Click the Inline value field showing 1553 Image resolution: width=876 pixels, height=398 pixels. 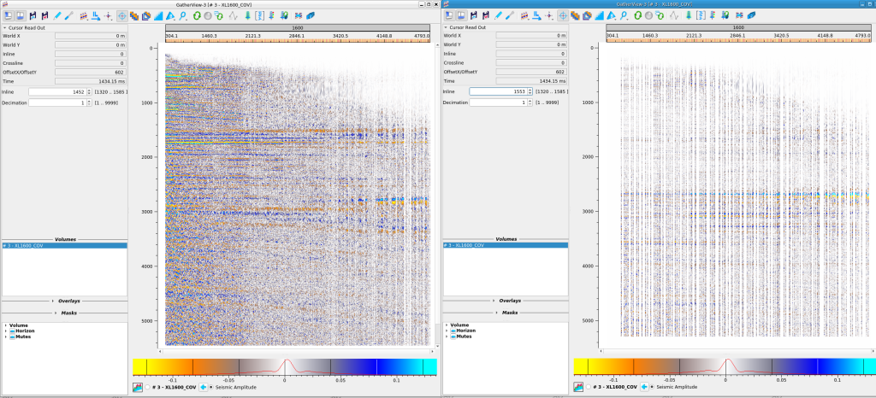tap(496, 91)
